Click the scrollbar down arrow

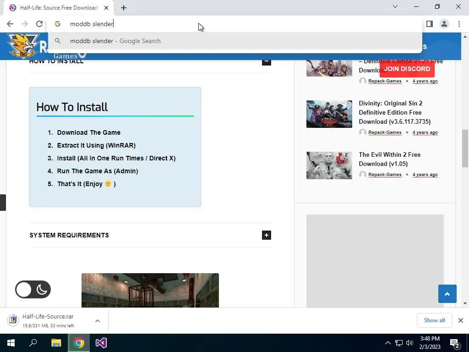[465, 303]
